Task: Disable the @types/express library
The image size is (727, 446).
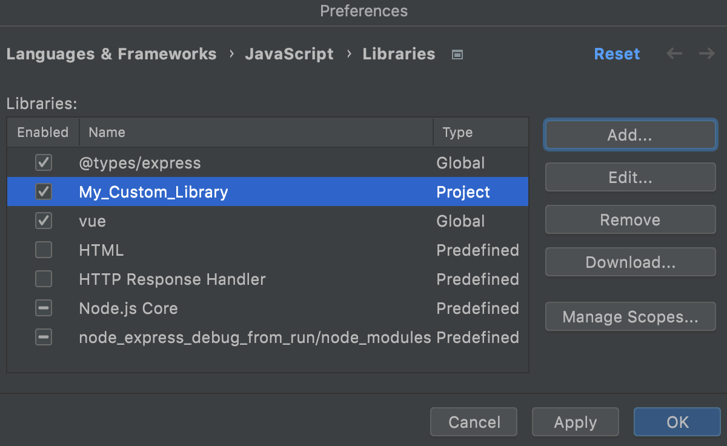Action: coord(43,162)
